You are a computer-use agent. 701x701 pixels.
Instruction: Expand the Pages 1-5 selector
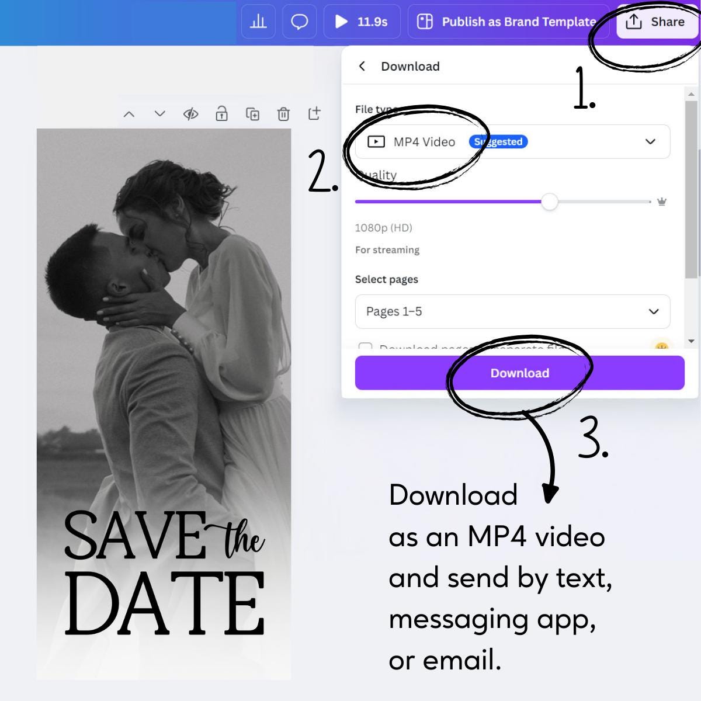(653, 311)
